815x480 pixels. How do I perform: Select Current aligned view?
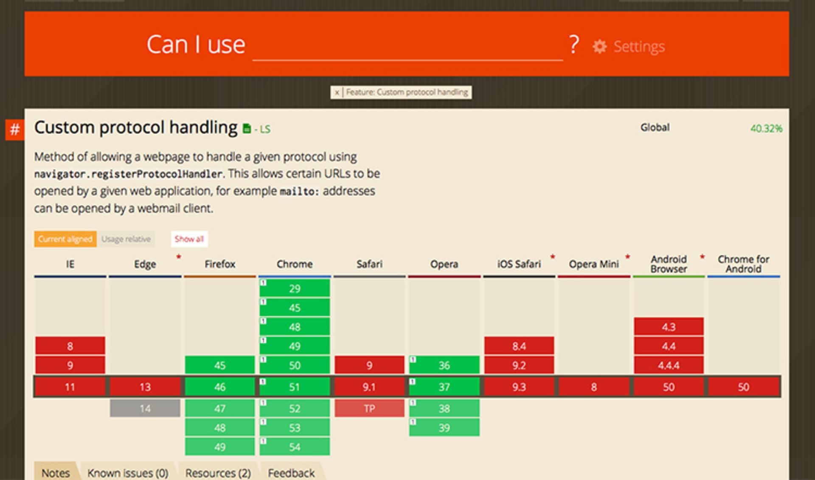(65, 239)
